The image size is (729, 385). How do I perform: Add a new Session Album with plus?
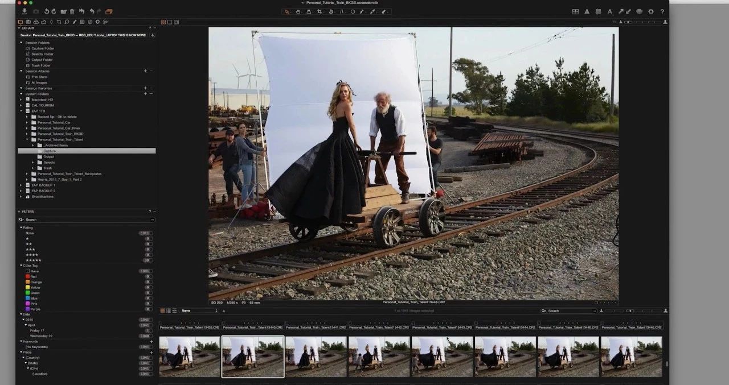(145, 71)
